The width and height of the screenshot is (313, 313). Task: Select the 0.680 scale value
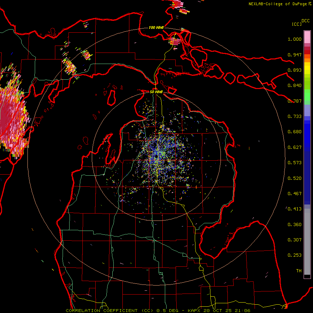[x=295, y=132]
